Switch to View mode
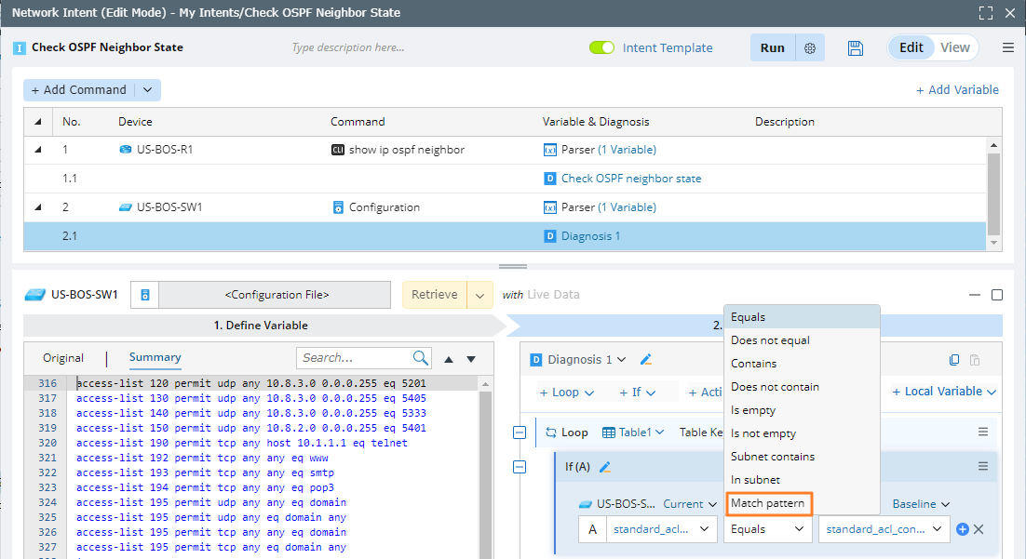 [x=955, y=48]
